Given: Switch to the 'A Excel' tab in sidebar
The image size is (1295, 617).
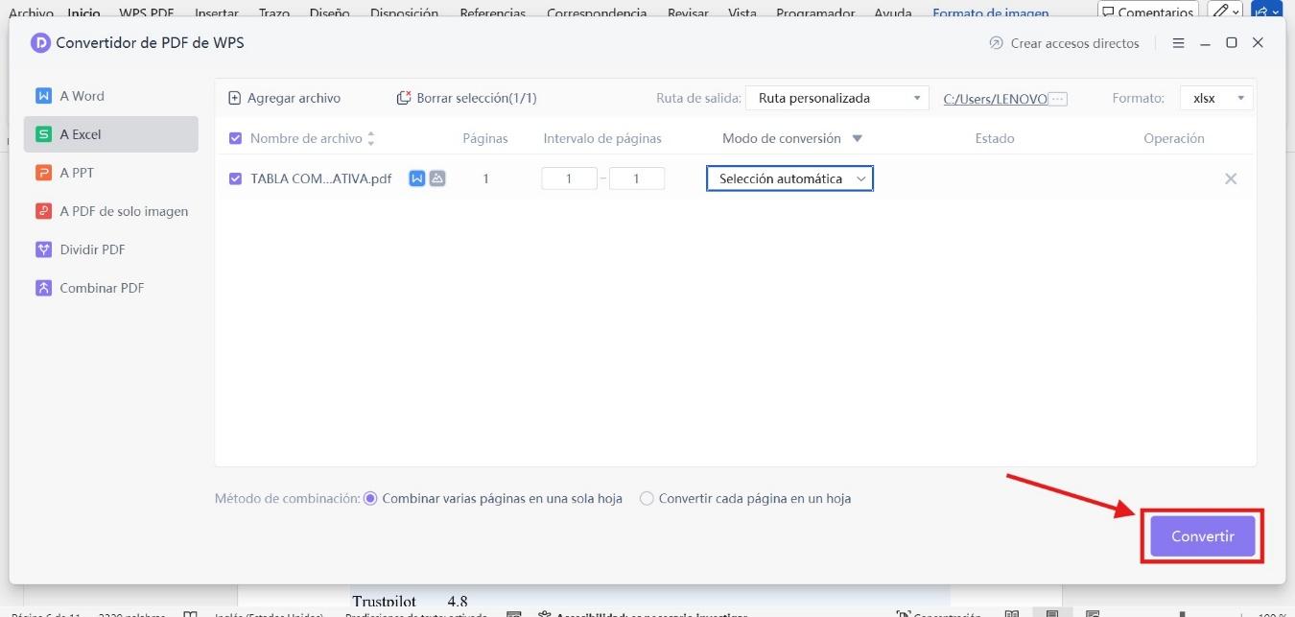Looking at the screenshot, I should coord(82,134).
